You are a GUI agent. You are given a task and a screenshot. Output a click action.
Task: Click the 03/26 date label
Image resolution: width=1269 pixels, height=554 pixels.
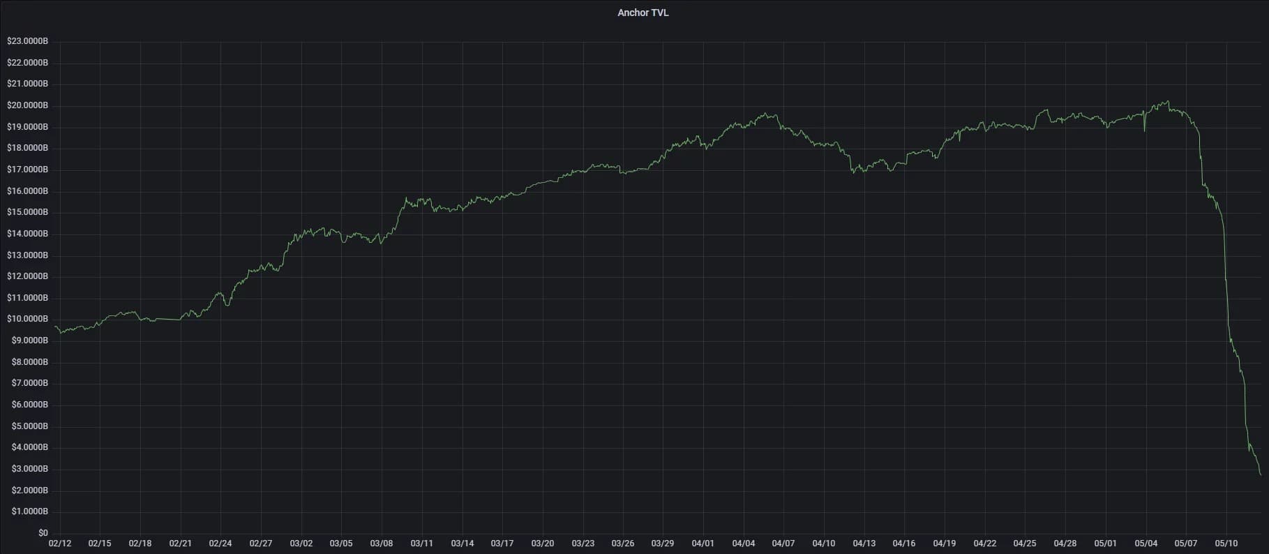pos(623,544)
